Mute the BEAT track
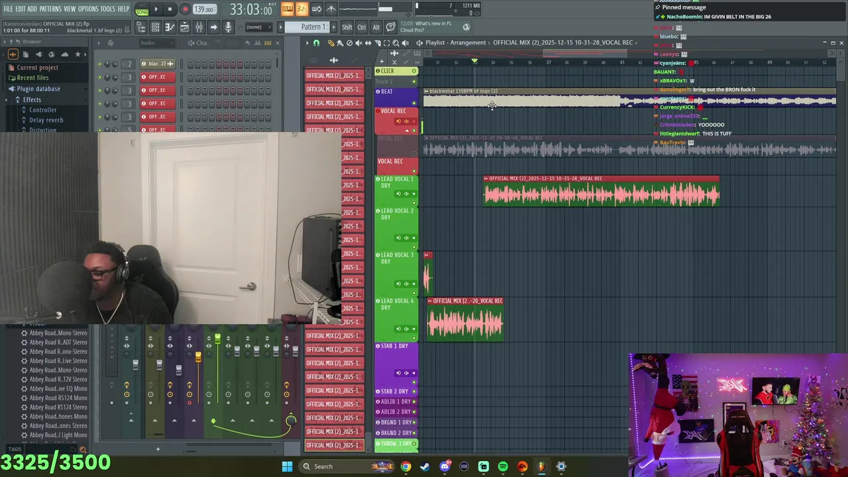This screenshot has height=477, width=848. (x=414, y=103)
